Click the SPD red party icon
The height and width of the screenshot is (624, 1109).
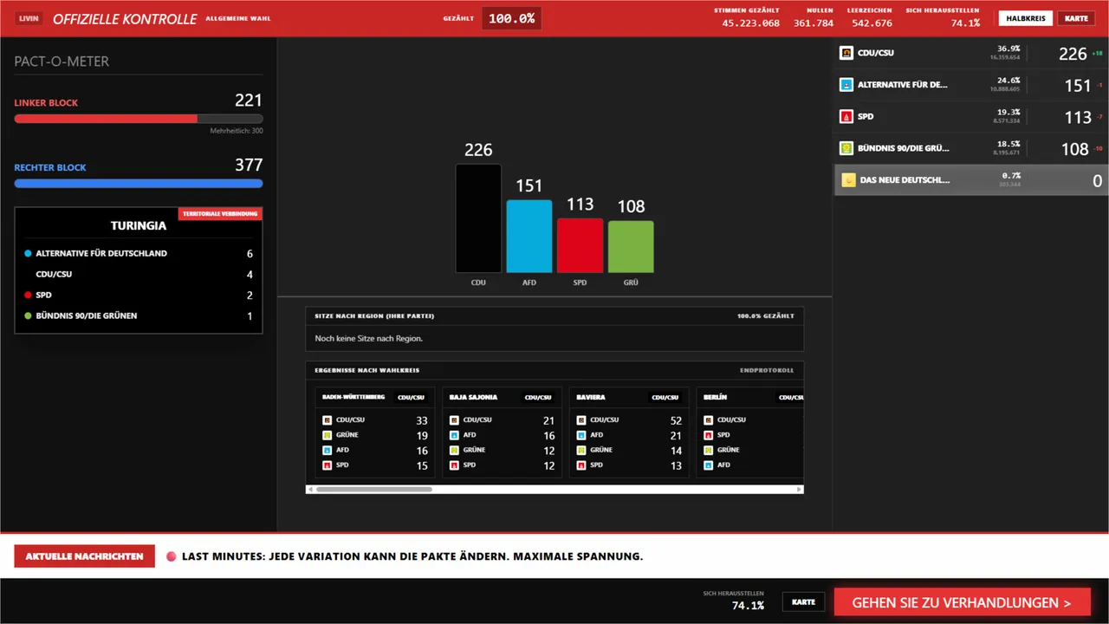point(846,116)
